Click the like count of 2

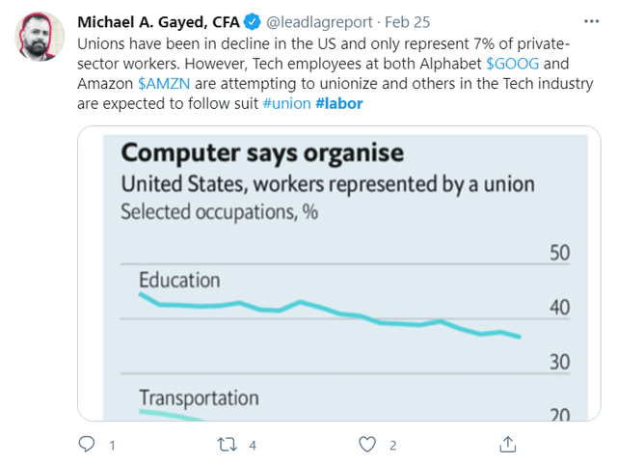392,446
